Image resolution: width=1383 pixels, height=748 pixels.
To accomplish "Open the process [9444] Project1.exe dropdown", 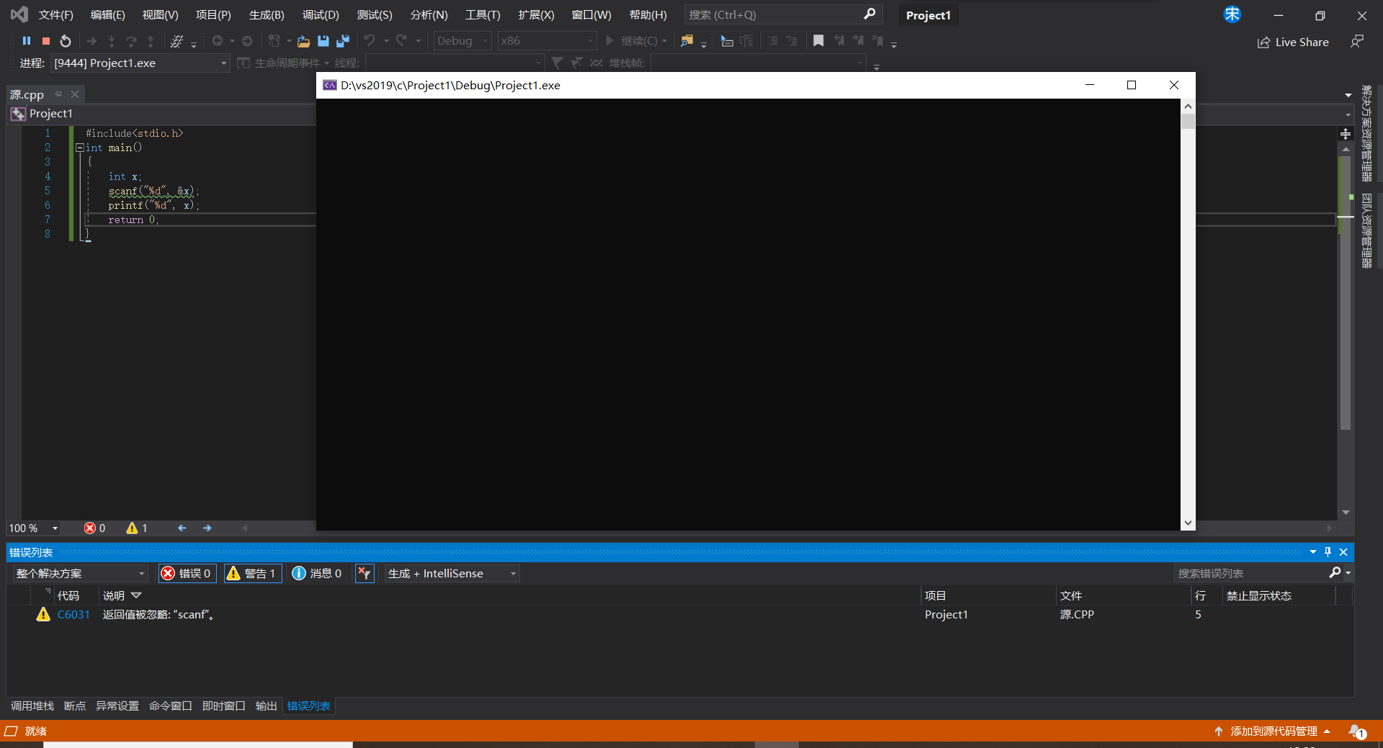I will (x=140, y=63).
